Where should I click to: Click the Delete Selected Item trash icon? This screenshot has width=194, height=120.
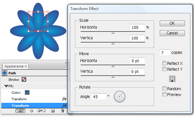(62, 111)
